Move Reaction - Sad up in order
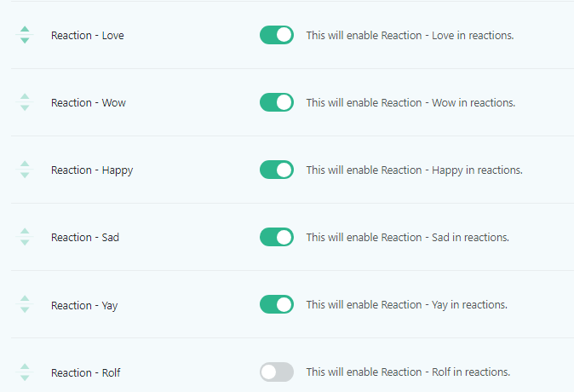 [25, 232]
